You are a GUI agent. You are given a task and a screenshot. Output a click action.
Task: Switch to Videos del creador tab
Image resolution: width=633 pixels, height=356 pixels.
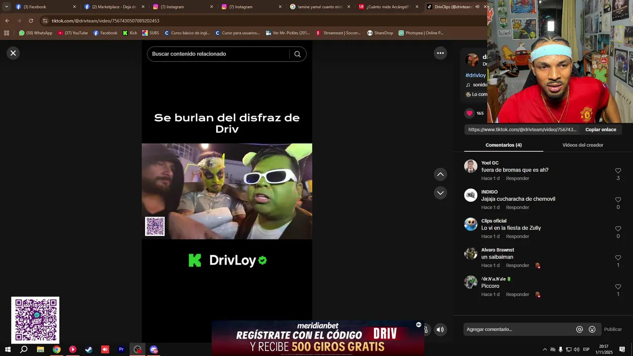583,145
